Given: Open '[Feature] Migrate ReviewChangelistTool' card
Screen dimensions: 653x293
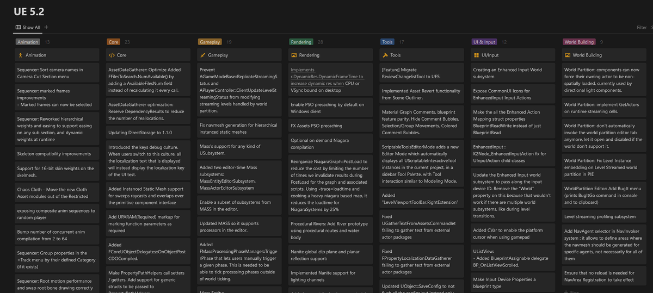Looking at the screenshot, I should [x=422, y=73].
